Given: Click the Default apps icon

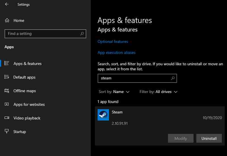Looking at the screenshot, I should 7,77.
